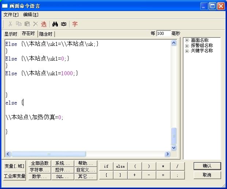
Task: Click the first line Else uk1=\\本站点\uk
Action: pyautogui.click(x=52, y=44)
